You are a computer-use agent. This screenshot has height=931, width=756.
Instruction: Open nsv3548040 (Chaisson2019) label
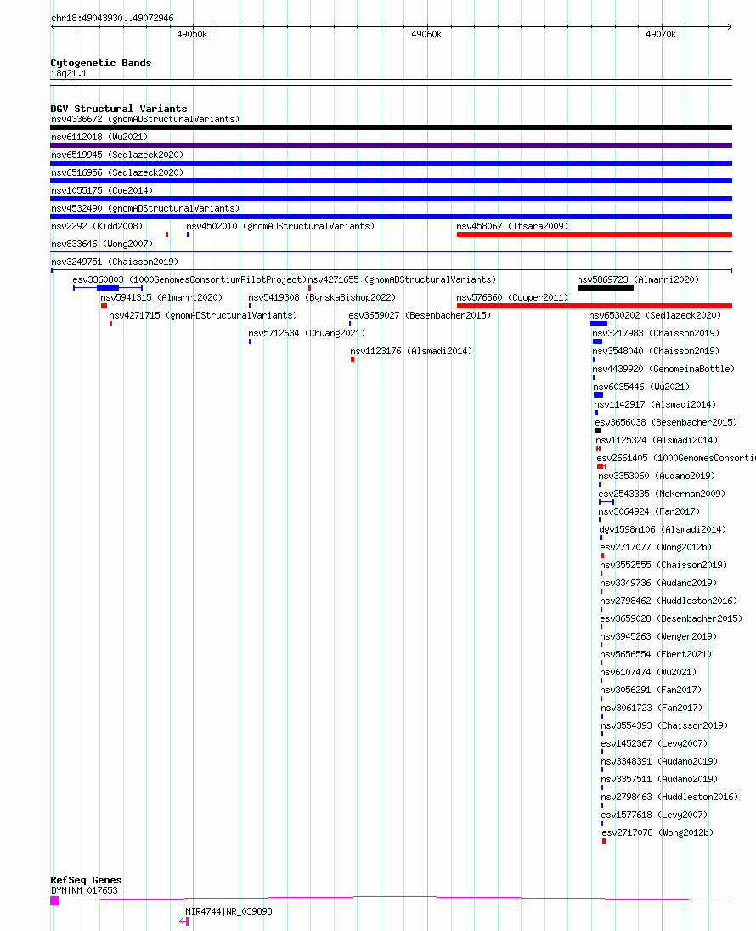pyautogui.click(x=656, y=351)
